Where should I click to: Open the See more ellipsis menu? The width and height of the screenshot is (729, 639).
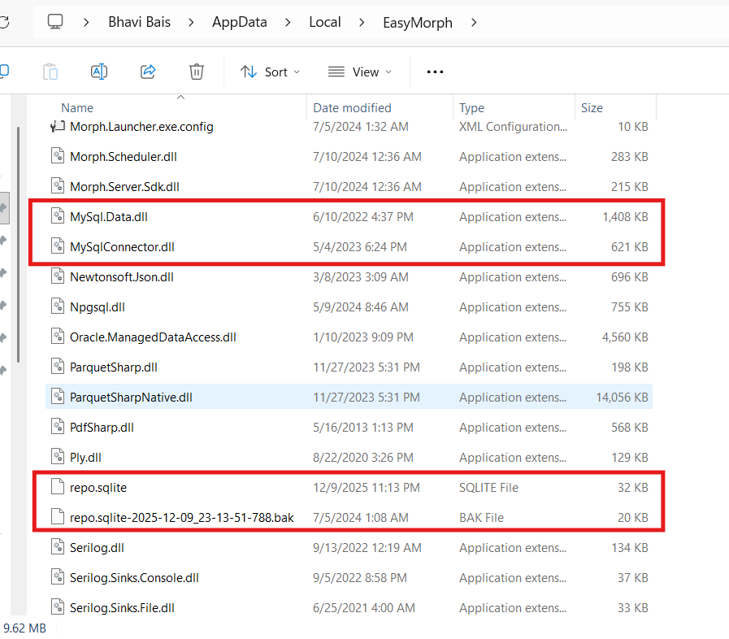435,72
